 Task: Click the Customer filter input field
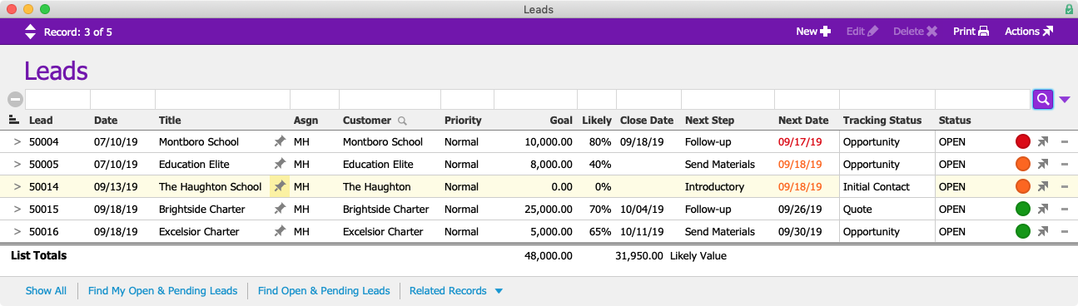390,100
